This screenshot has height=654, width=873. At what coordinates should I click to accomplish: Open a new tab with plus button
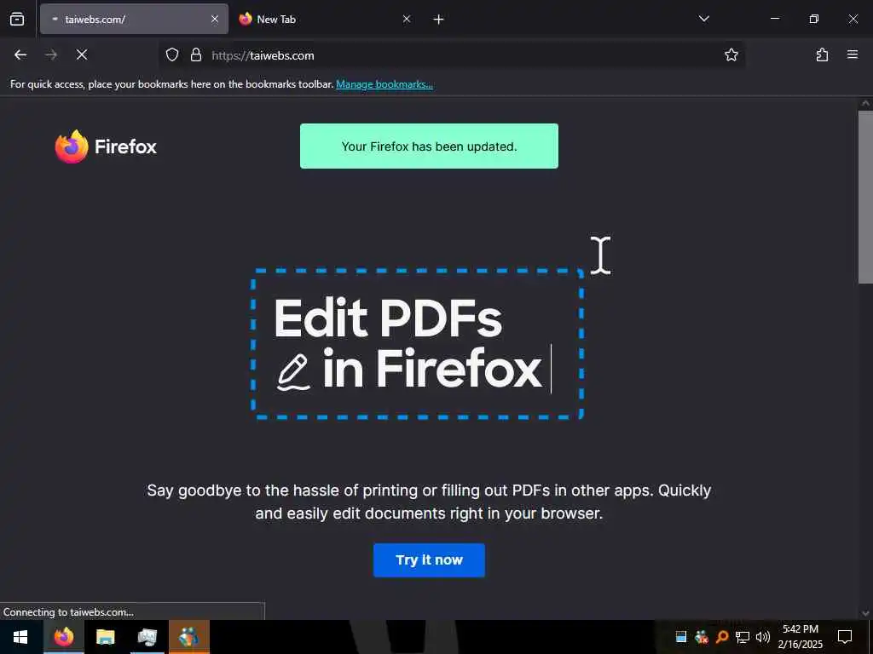click(438, 20)
